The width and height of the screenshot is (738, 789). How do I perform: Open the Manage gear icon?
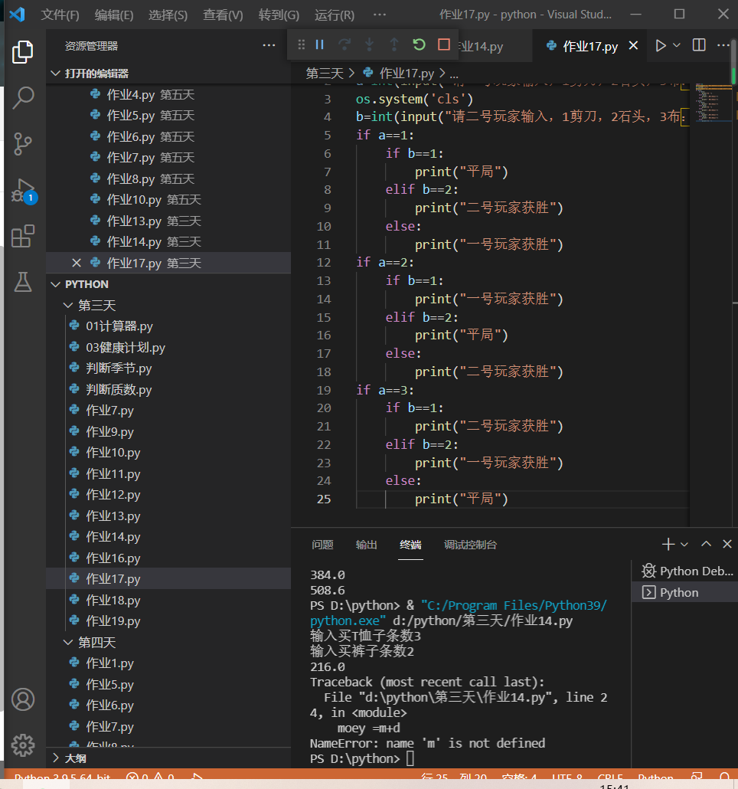23,745
